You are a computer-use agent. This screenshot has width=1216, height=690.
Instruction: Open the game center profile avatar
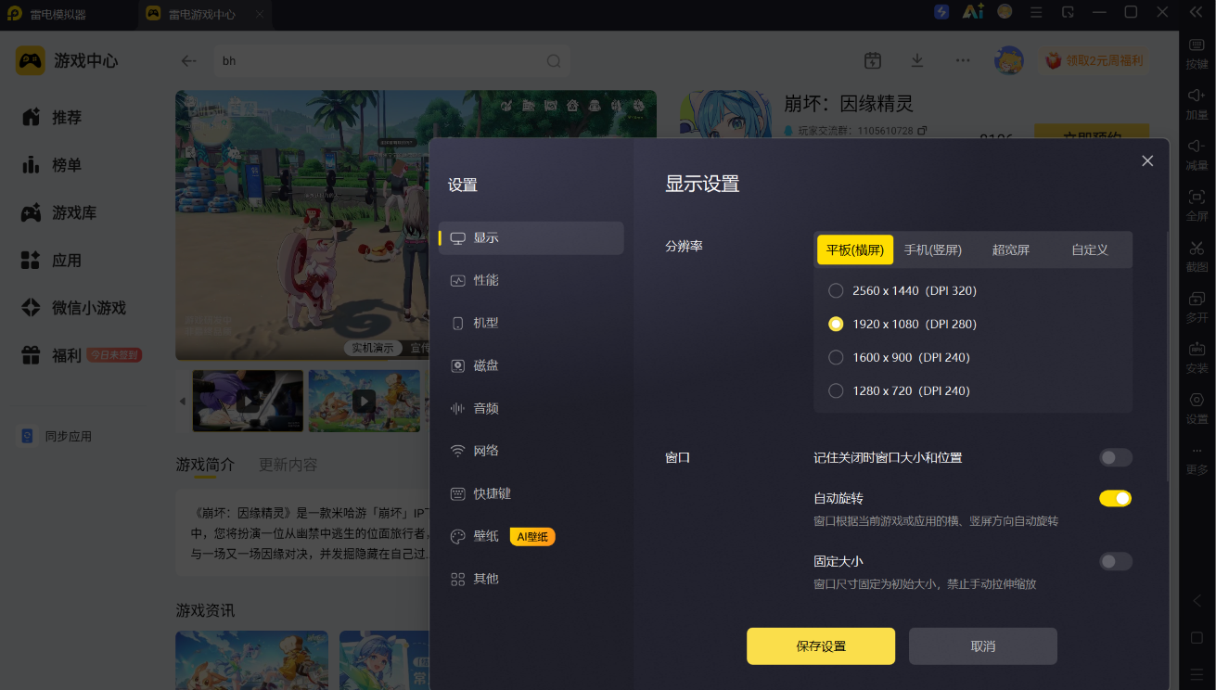(x=1009, y=60)
